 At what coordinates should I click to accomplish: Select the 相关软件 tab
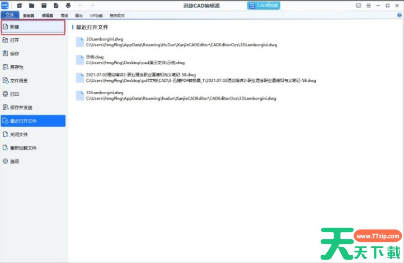point(117,15)
